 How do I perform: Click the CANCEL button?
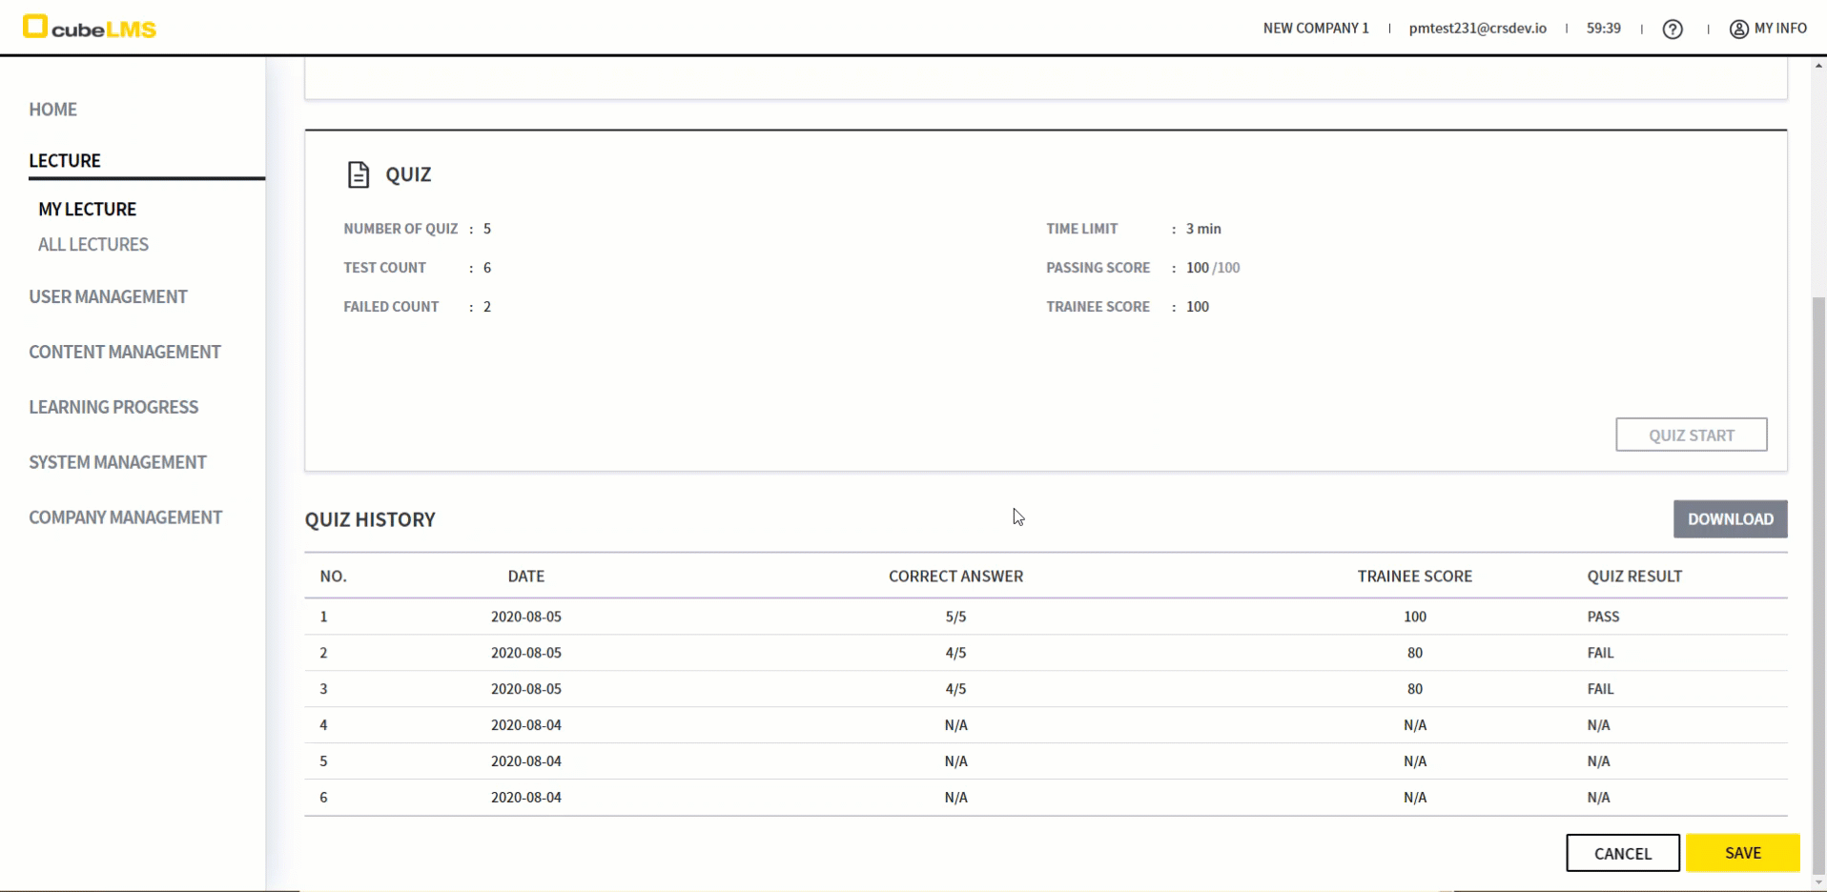pyautogui.click(x=1622, y=853)
